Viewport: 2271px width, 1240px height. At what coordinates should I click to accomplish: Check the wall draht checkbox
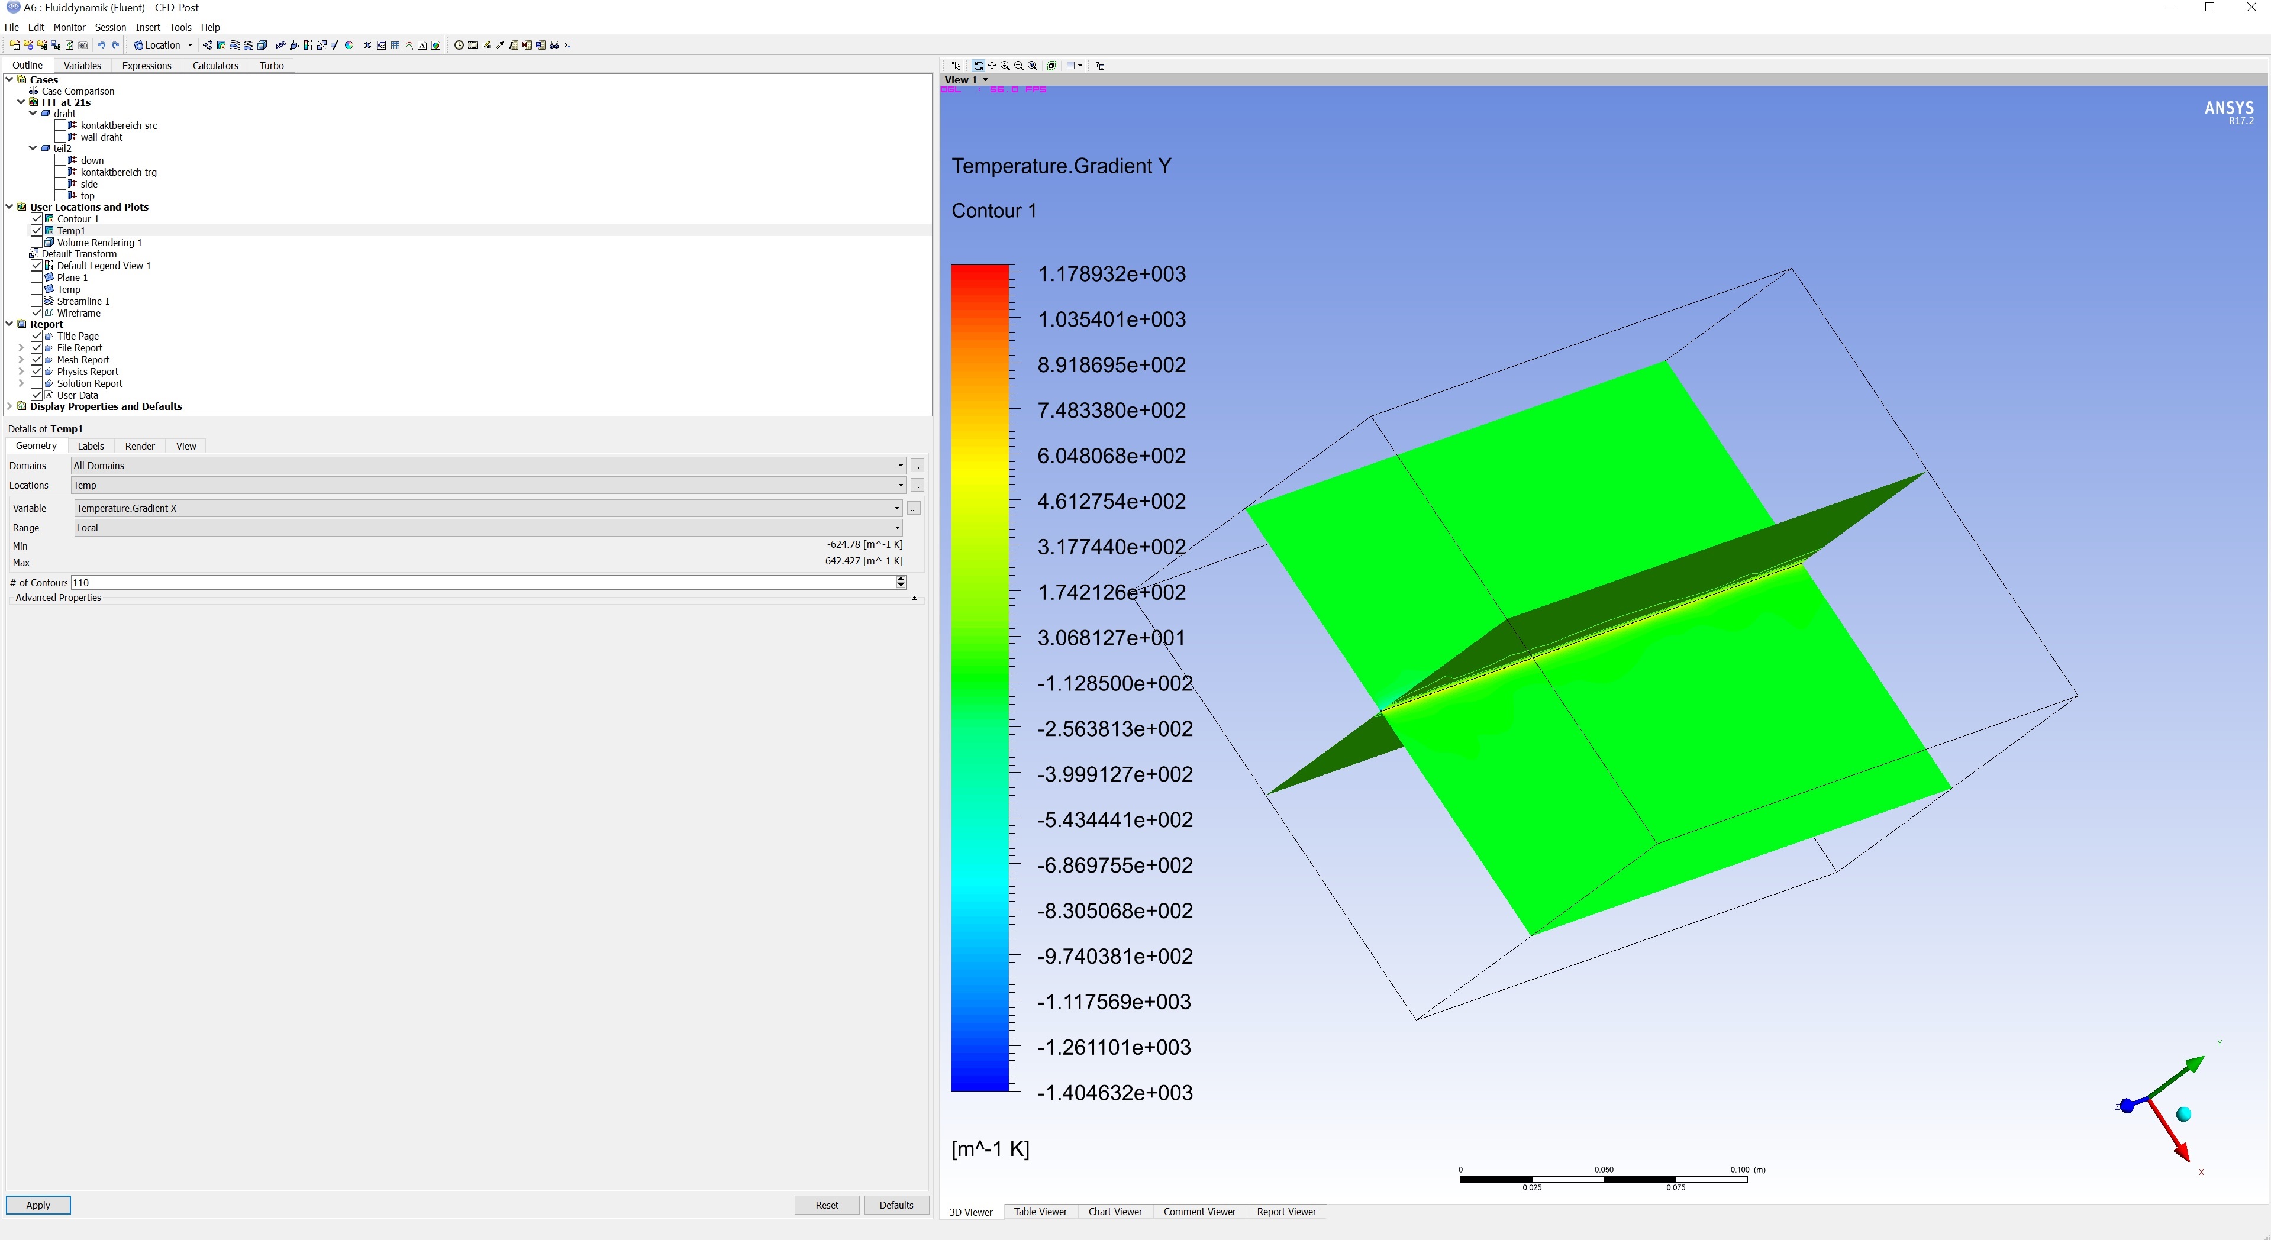[x=61, y=137]
